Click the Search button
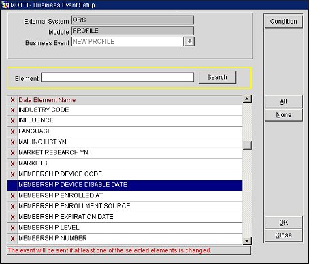309x264 pixels. pos(217,78)
